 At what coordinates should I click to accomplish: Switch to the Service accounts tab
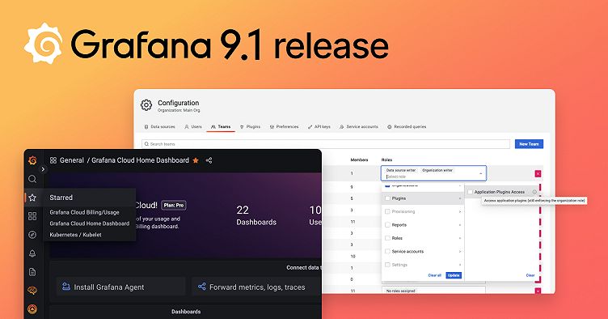tap(359, 127)
